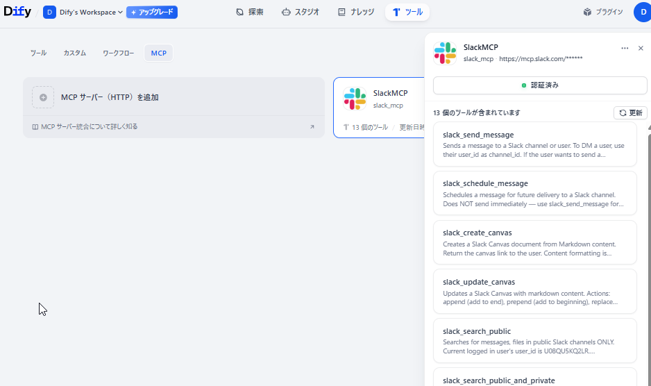
Task: Open the スタジオ tab
Action: click(301, 12)
